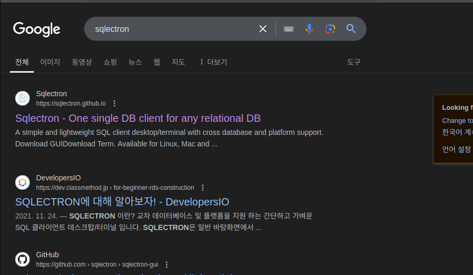473x275 pixels.
Task: Switch to the 동영상 tab
Action: click(x=82, y=62)
